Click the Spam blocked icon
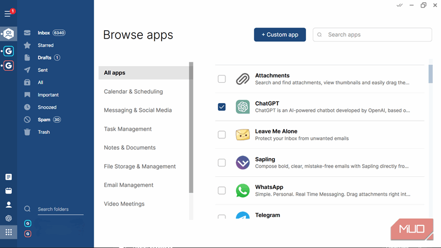Image resolution: width=441 pixels, height=248 pixels. pos(27,120)
